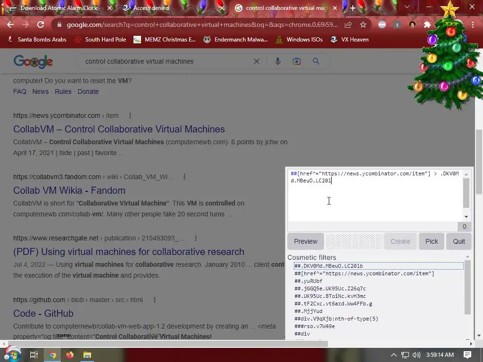Switch to Chrome on the taskbar
Viewport: 483px width, 362px height.
tap(53, 355)
